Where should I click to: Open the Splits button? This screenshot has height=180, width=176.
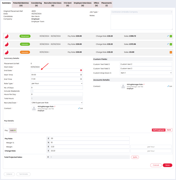click(x=135, y=157)
